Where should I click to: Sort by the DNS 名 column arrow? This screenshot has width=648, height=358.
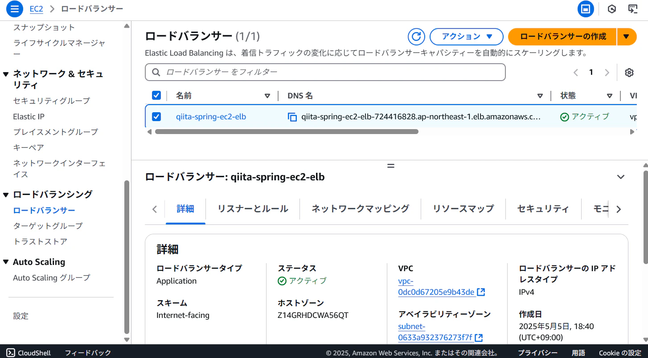540,96
